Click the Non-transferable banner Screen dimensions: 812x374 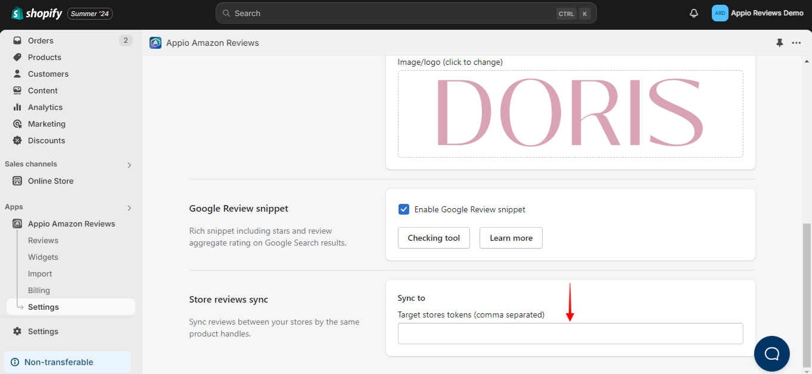click(67, 362)
